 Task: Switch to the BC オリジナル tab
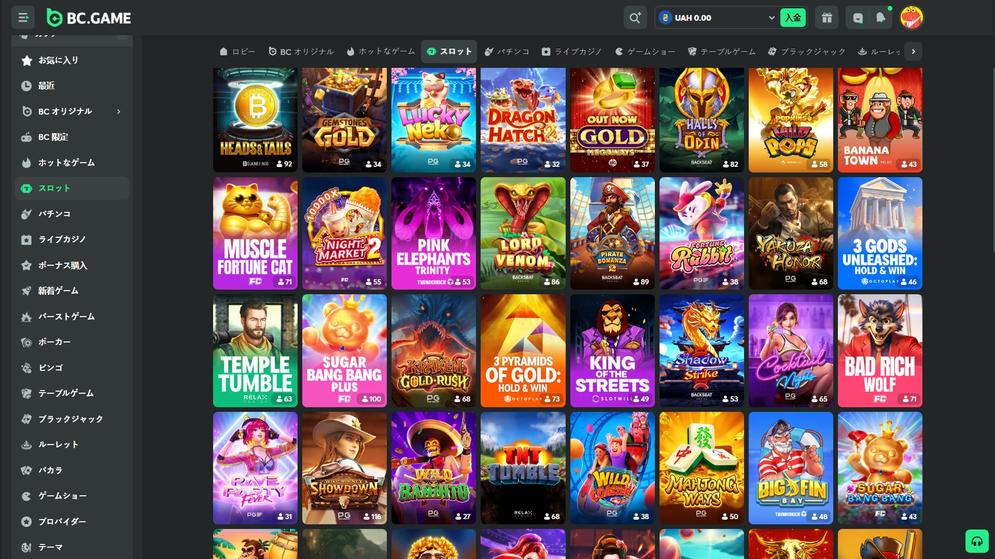pyautogui.click(x=301, y=51)
